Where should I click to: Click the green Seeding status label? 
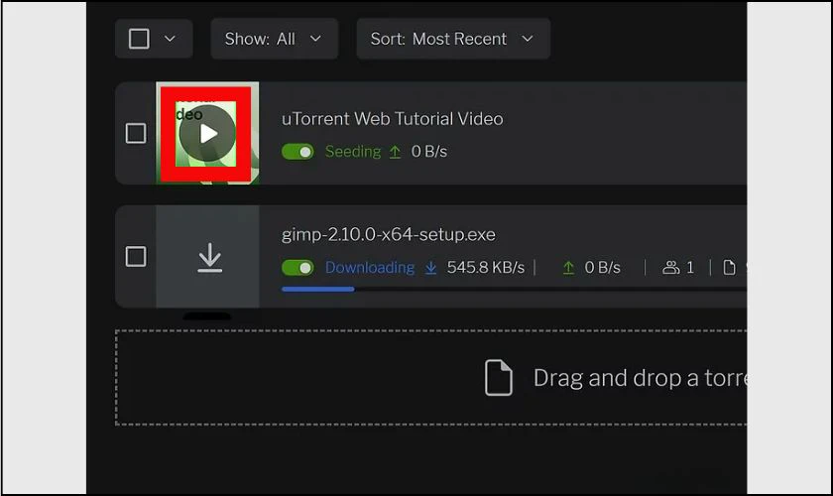[353, 152]
